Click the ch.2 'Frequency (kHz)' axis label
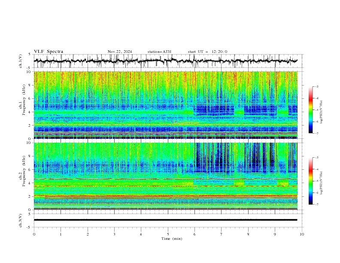Viewport: 340px width, 263px height. point(24,171)
